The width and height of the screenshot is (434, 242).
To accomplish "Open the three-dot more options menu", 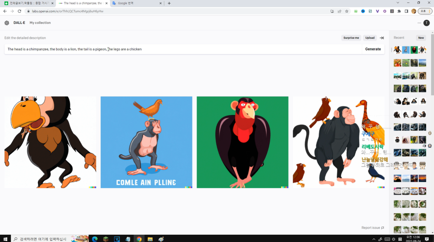I will pyautogui.click(x=419, y=23).
